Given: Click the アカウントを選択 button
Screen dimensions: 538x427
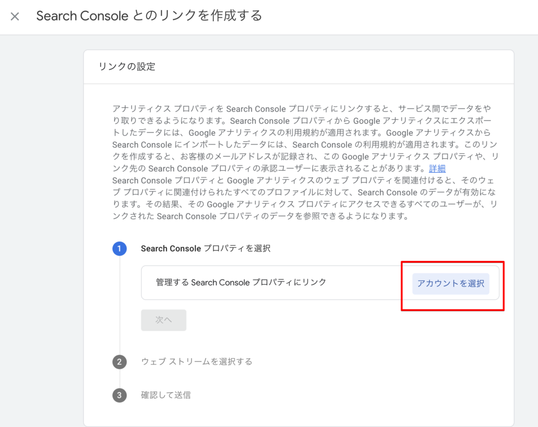Looking at the screenshot, I should pyautogui.click(x=450, y=283).
